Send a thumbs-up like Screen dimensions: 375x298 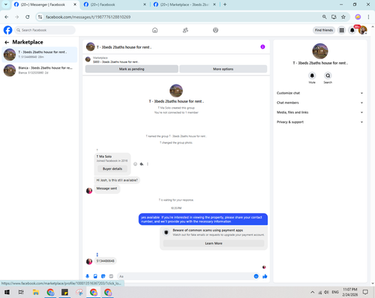pyautogui.click(x=265, y=276)
